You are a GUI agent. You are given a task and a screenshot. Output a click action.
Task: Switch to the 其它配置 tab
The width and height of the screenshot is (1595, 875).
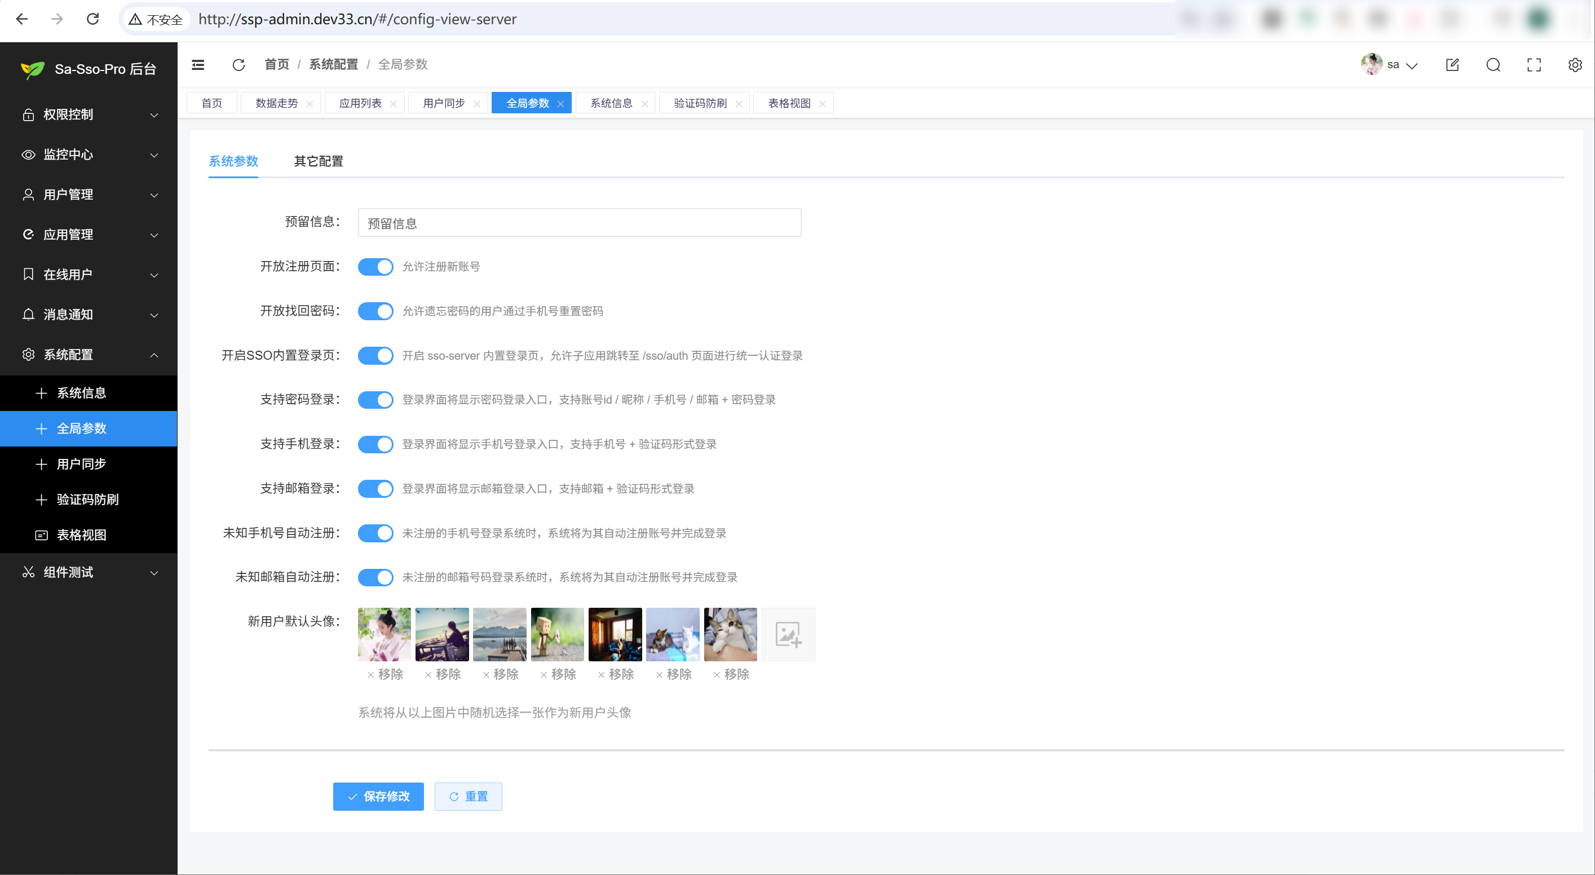click(x=318, y=162)
